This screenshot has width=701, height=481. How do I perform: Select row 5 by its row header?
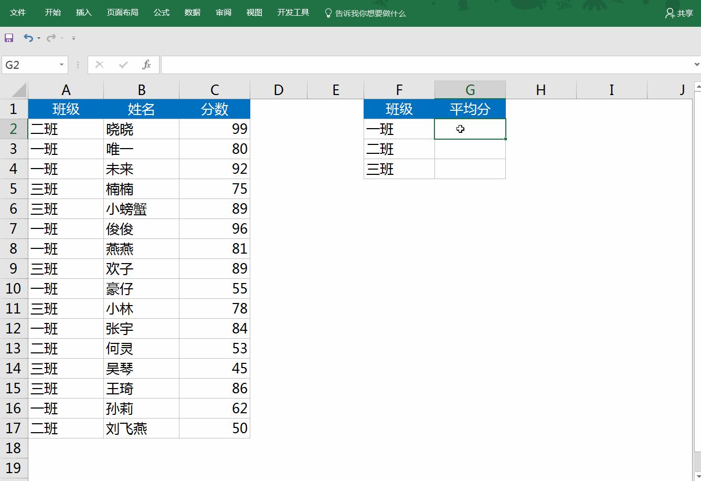click(14, 189)
